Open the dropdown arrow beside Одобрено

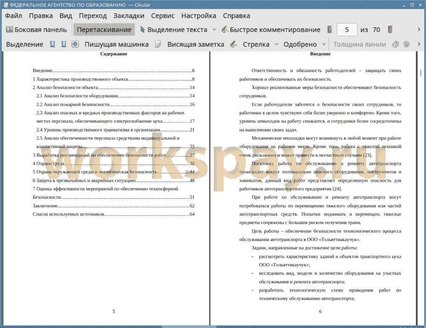pyautogui.click(x=324, y=44)
